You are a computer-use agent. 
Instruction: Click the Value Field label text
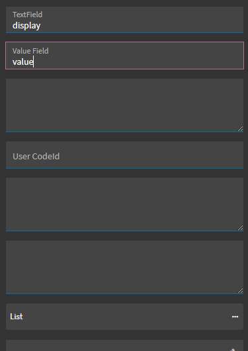[30, 51]
